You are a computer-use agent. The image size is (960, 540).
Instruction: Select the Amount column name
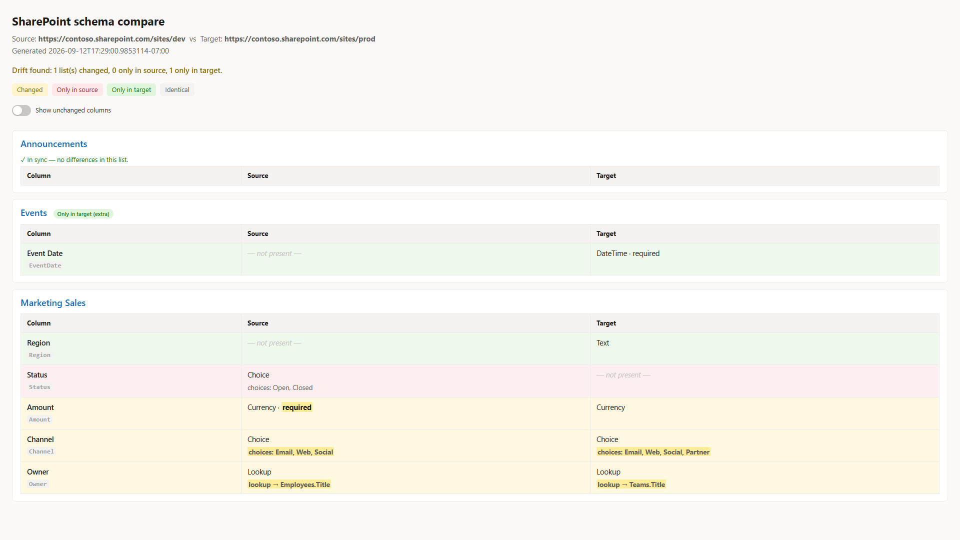(40, 407)
